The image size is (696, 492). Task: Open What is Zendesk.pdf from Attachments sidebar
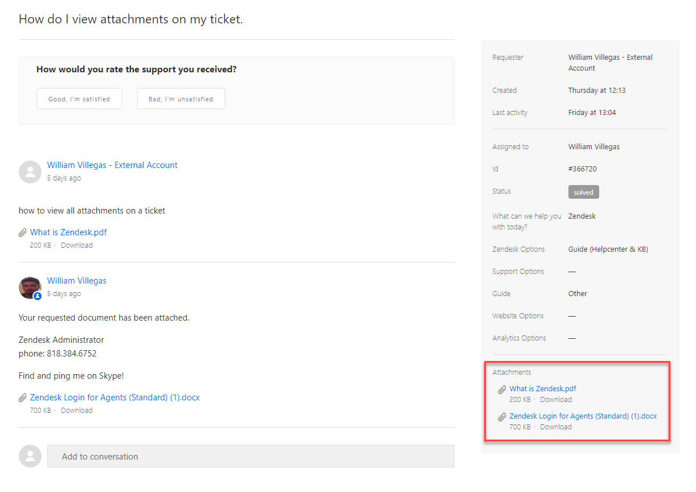click(543, 389)
